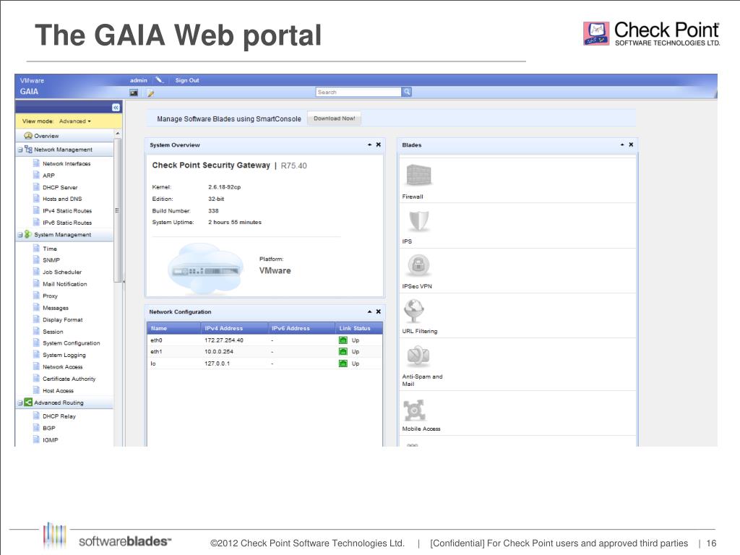Select the Proxy tree item
Screen dimensions: 740x555
point(50,296)
